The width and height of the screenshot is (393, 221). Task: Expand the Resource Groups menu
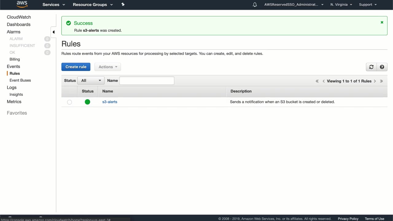click(x=93, y=5)
